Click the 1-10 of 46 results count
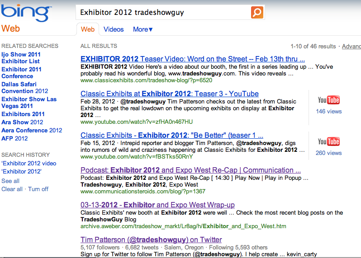The height and width of the screenshot is (258, 361). click(x=313, y=46)
